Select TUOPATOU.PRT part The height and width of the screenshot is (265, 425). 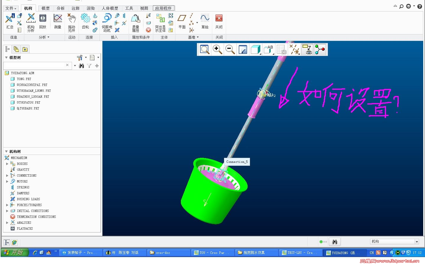pyautogui.click(x=28, y=102)
